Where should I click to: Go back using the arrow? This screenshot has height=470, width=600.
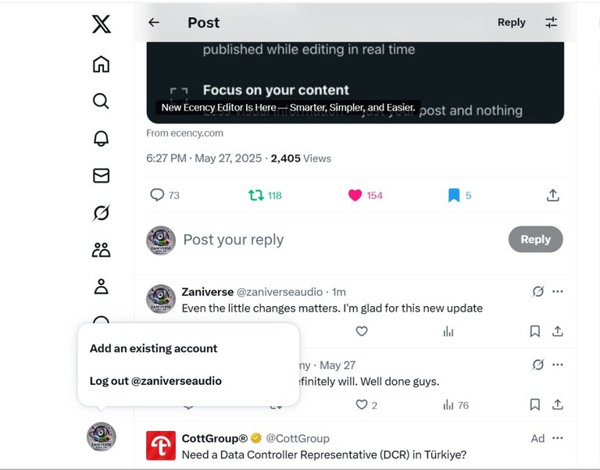(x=154, y=23)
